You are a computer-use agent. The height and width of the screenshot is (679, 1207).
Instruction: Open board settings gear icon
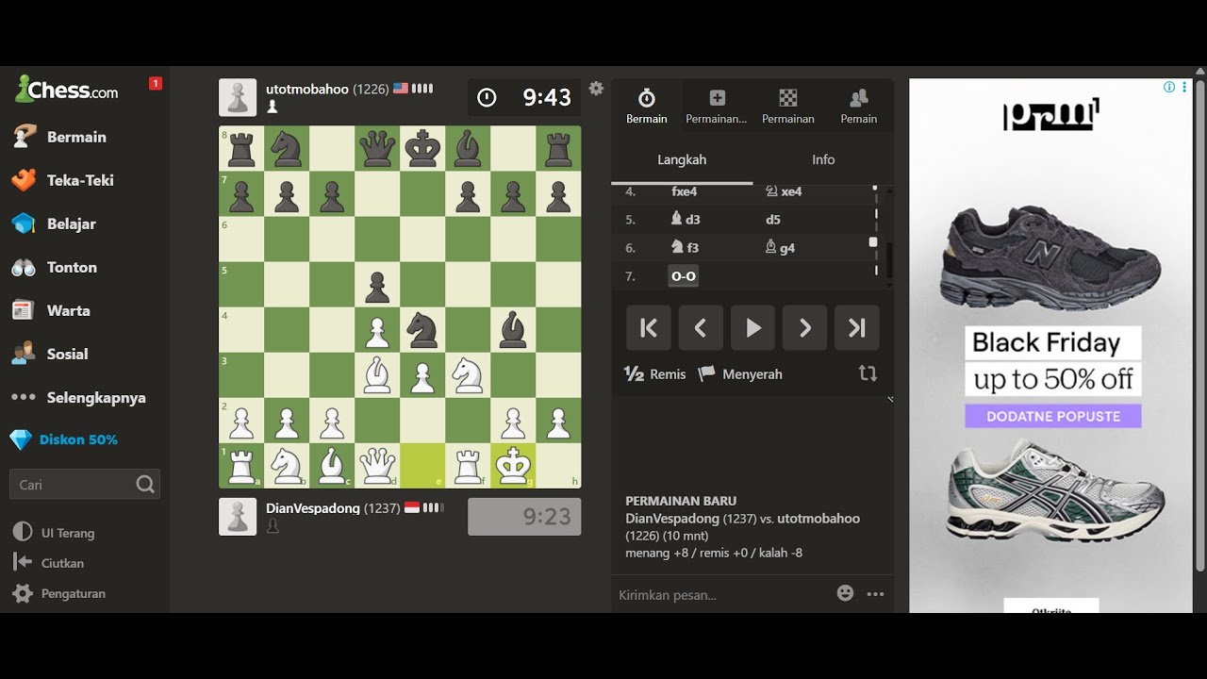click(596, 89)
